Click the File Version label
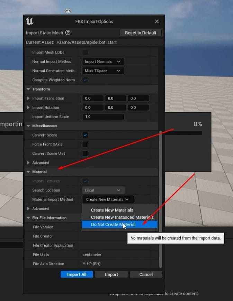 coord(43,227)
